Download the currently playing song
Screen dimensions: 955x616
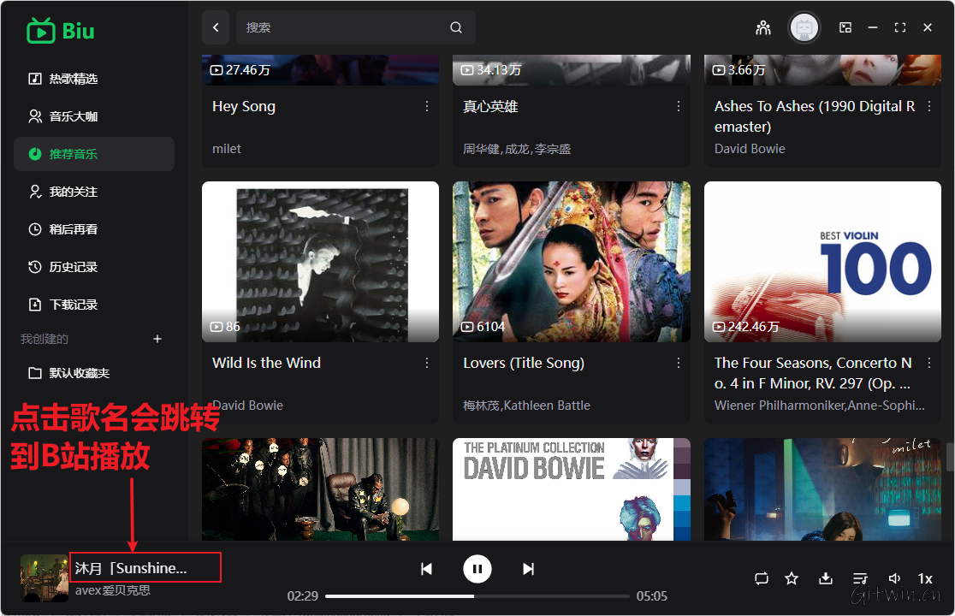825,578
